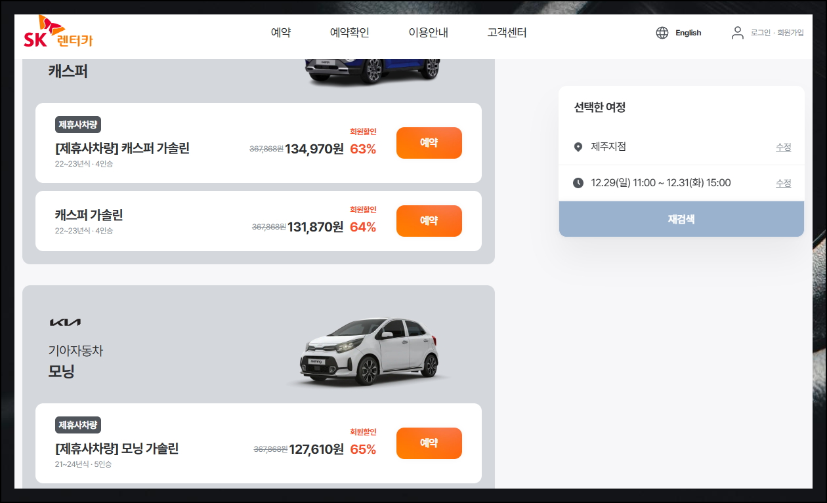Open 로그인 · 회원가입 link
Viewport: 827px width, 503px height.
777,33
